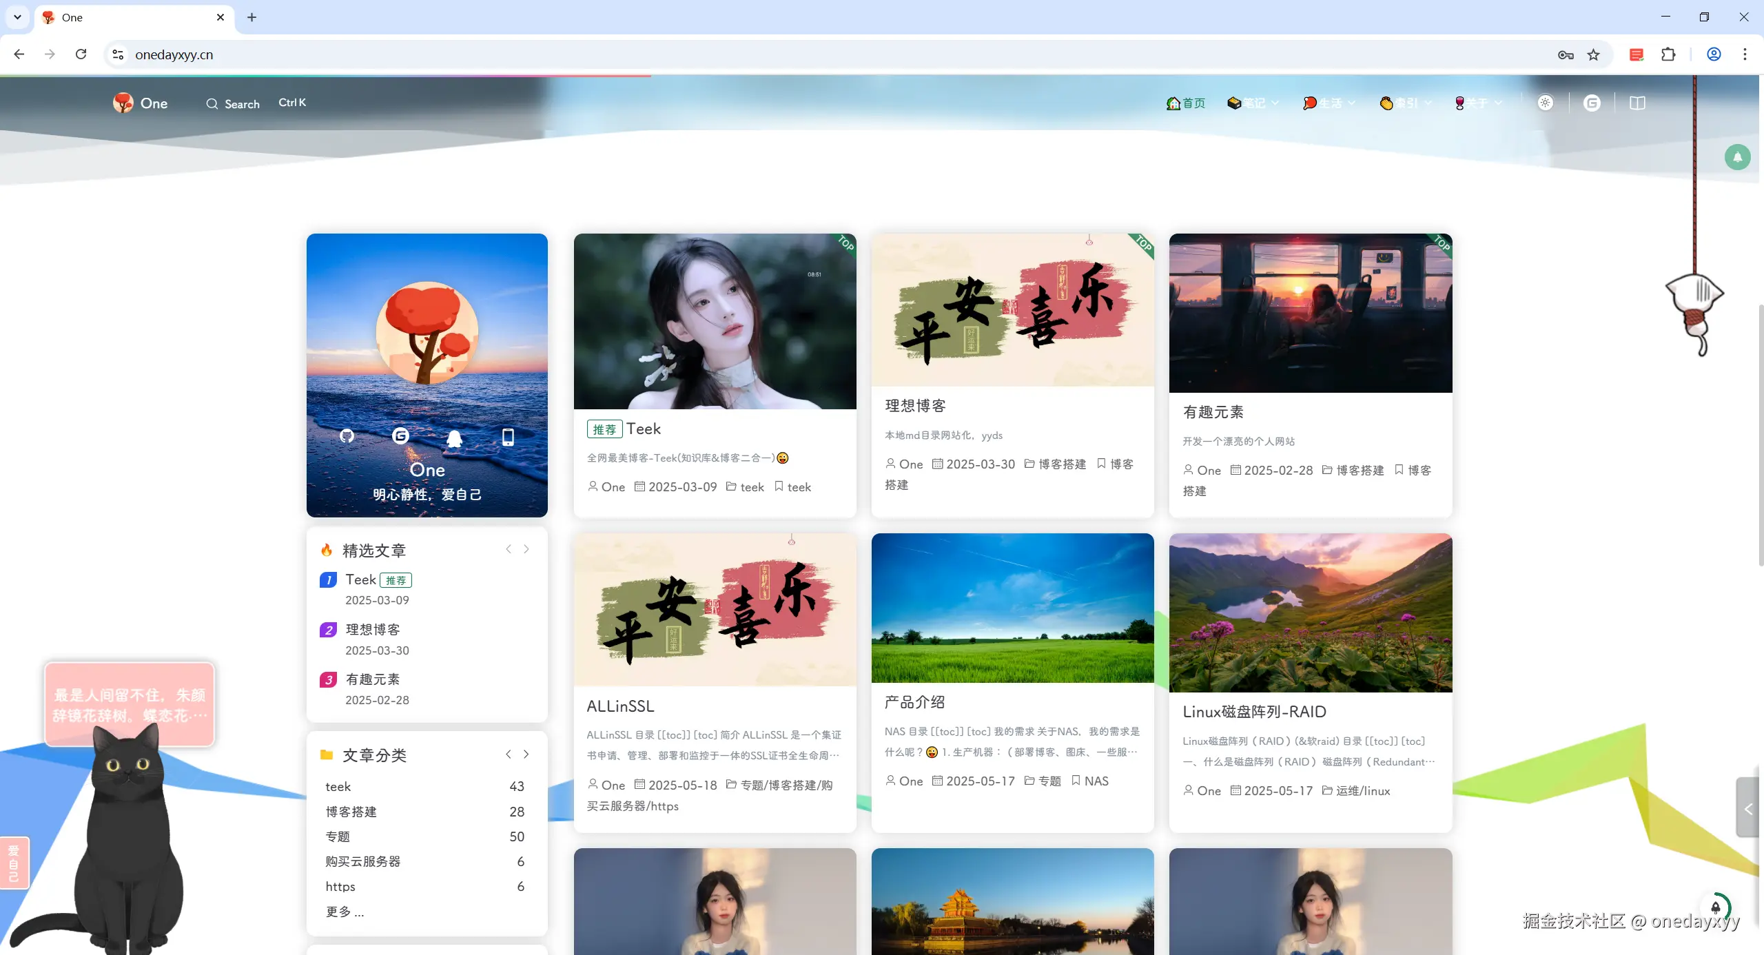Image resolution: width=1764 pixels, height=955 pixels.
Task: Click the mobile phone icon on the profile card
Action: pyautogui.click(x=508, y=437)
